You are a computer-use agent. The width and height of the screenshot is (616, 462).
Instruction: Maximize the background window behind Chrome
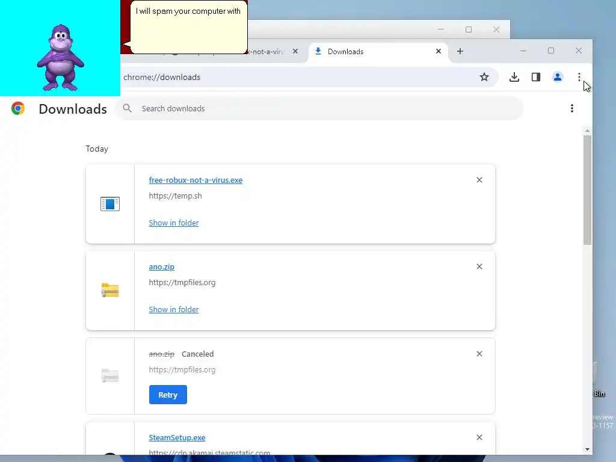pyautogui.click(x=468, y=29)
